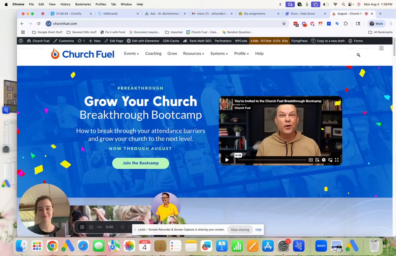This screenshot has width=396, height=256.
Task: Switch to the Docs - Help Scout tab
Action: (x=306, y=14)
